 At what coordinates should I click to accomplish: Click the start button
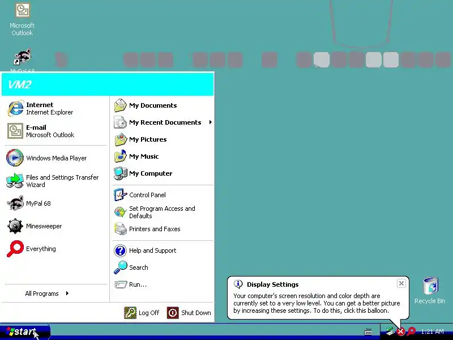[25, 331]
